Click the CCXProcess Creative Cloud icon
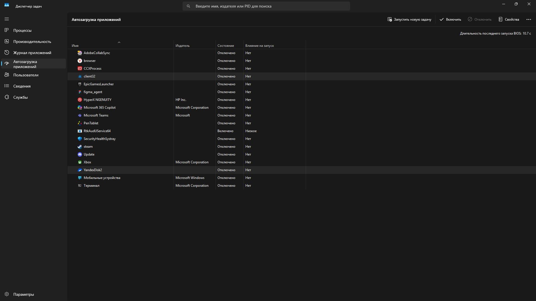536x301 pixels. coord(80,69)
